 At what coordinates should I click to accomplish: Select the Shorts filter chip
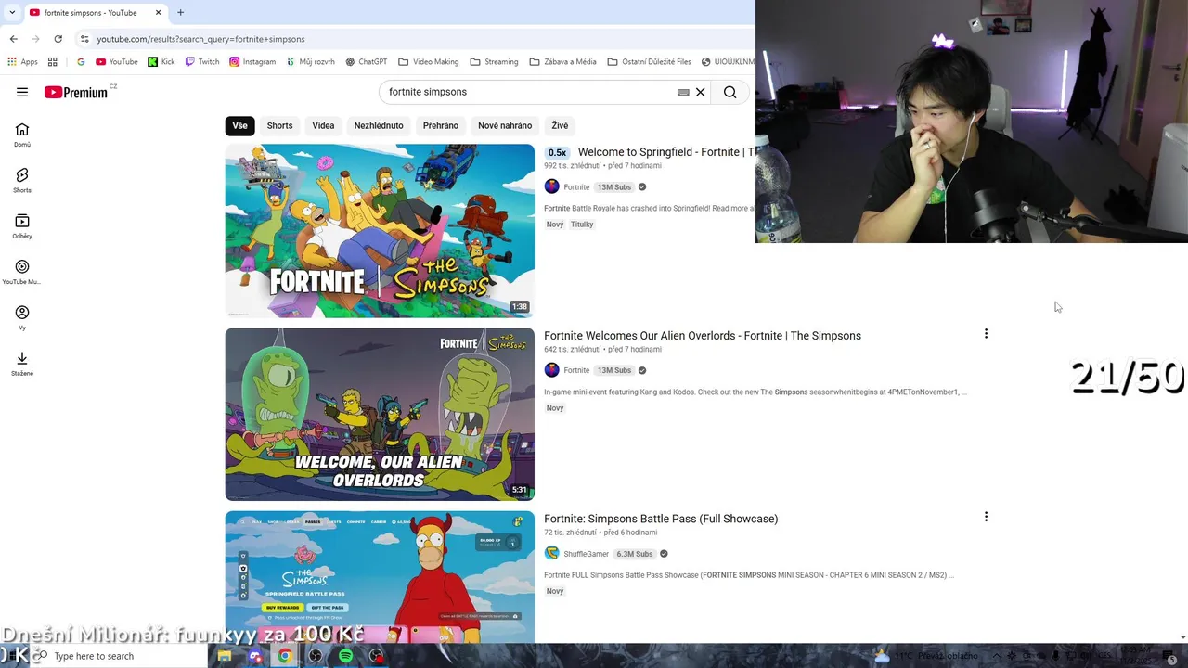point(279,125)
